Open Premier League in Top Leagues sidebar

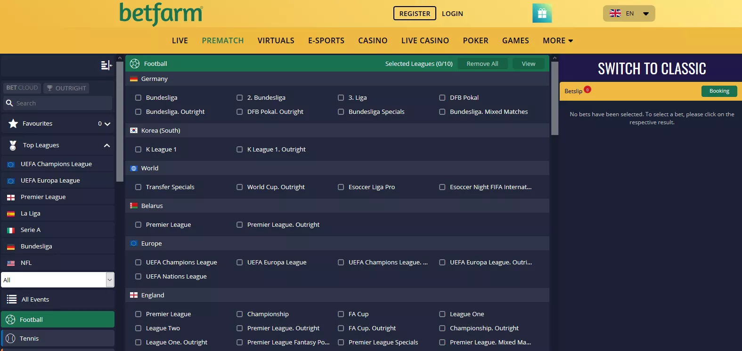[57, 197]
